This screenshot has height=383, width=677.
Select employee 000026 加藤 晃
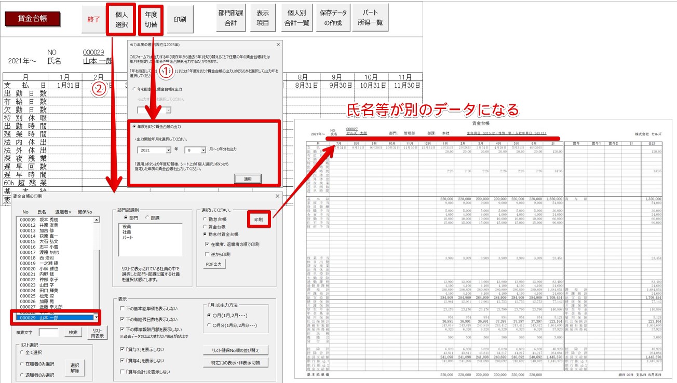click(56, 303)
